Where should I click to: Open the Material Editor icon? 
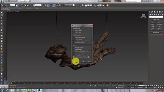click(95, 5)
